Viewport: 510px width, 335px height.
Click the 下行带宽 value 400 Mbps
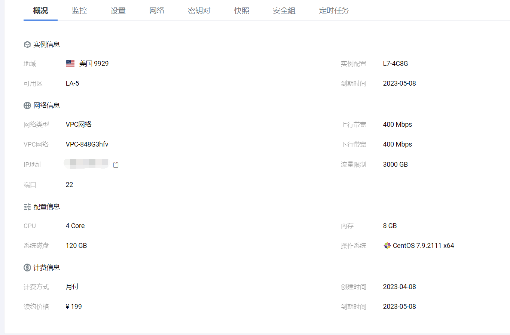[397, 144]
